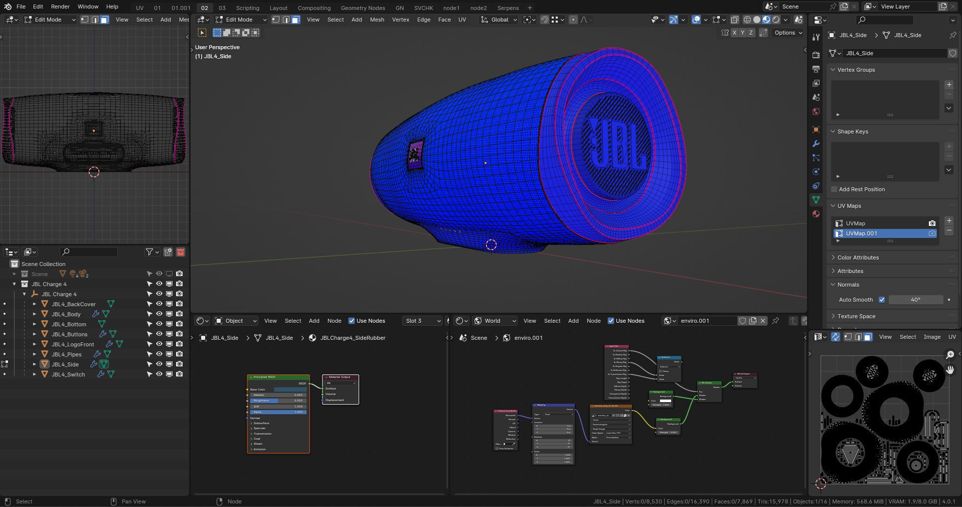
Task: Open the Render menu
Action: (x=60, y=7)
